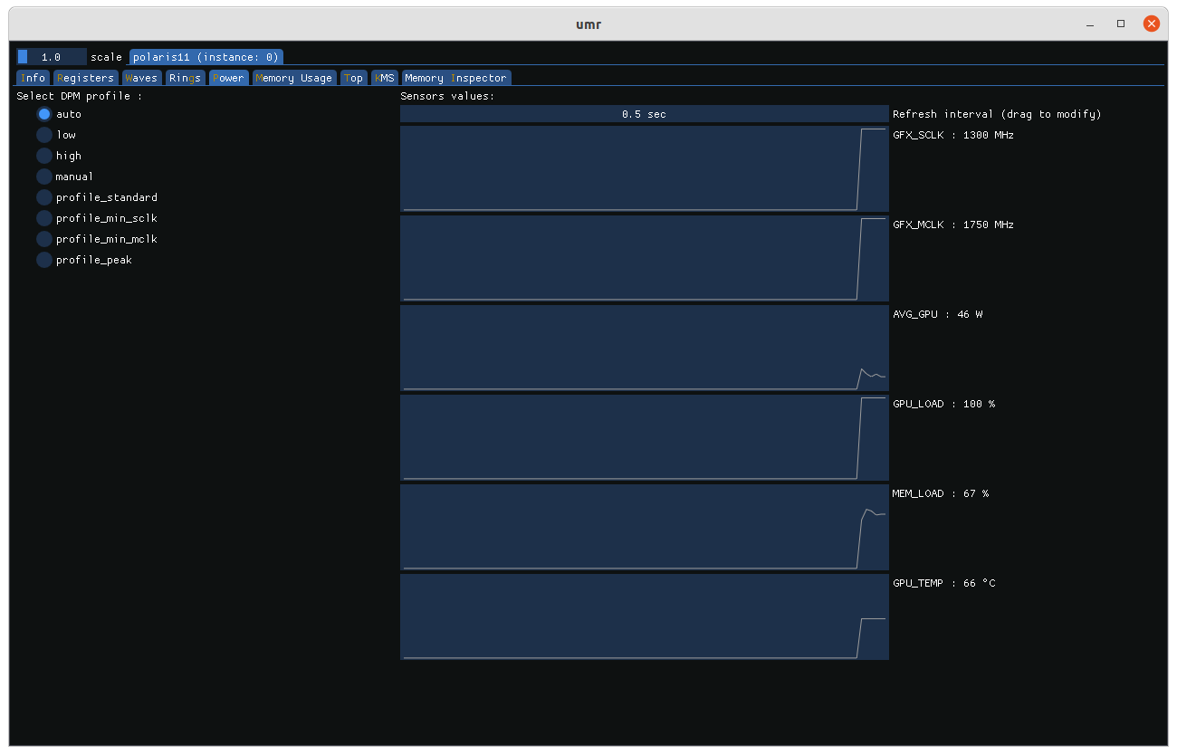Click the umr window title

pos(588,24)
